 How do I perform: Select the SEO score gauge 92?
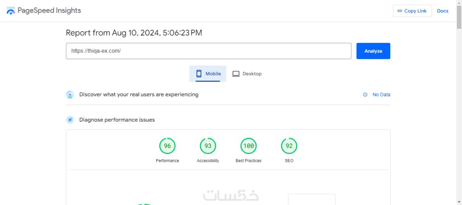289,146
